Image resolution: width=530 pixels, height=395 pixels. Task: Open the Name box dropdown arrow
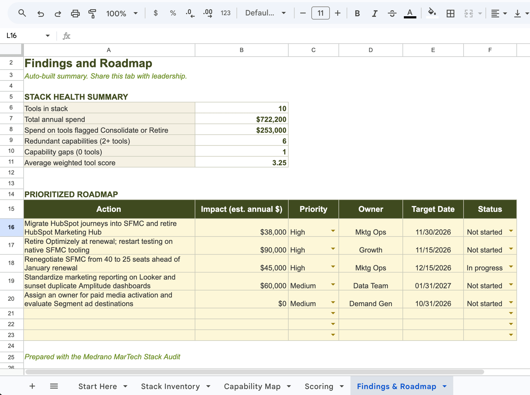[48, 36]
